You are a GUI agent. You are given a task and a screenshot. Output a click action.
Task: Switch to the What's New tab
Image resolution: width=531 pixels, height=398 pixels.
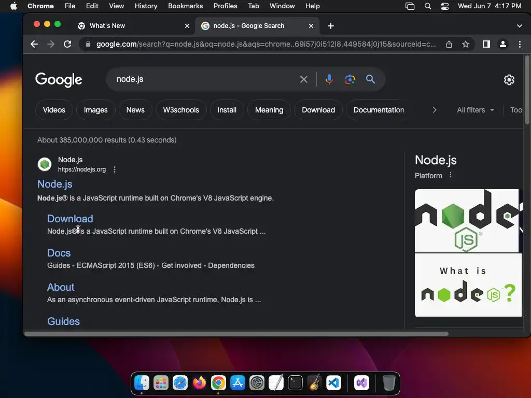tap(132, 26)
